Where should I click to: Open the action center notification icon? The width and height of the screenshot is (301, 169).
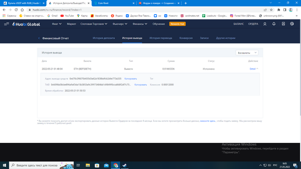click(x=295, y=165)
